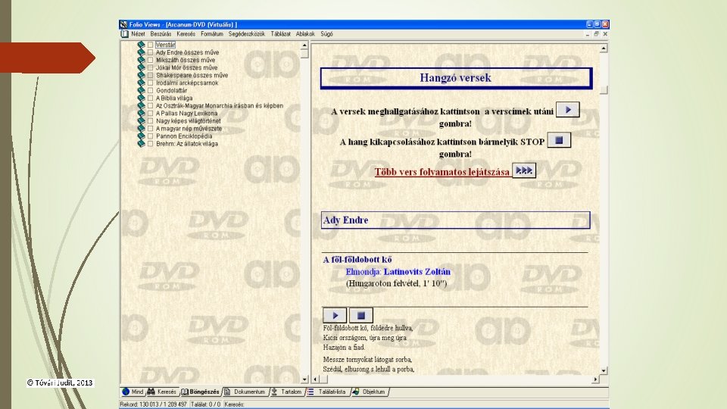This screenshot has height=409, width=727.
Task: Tick the A Pallas Nagy Lexikona checkbox
Action: (150, 113)
